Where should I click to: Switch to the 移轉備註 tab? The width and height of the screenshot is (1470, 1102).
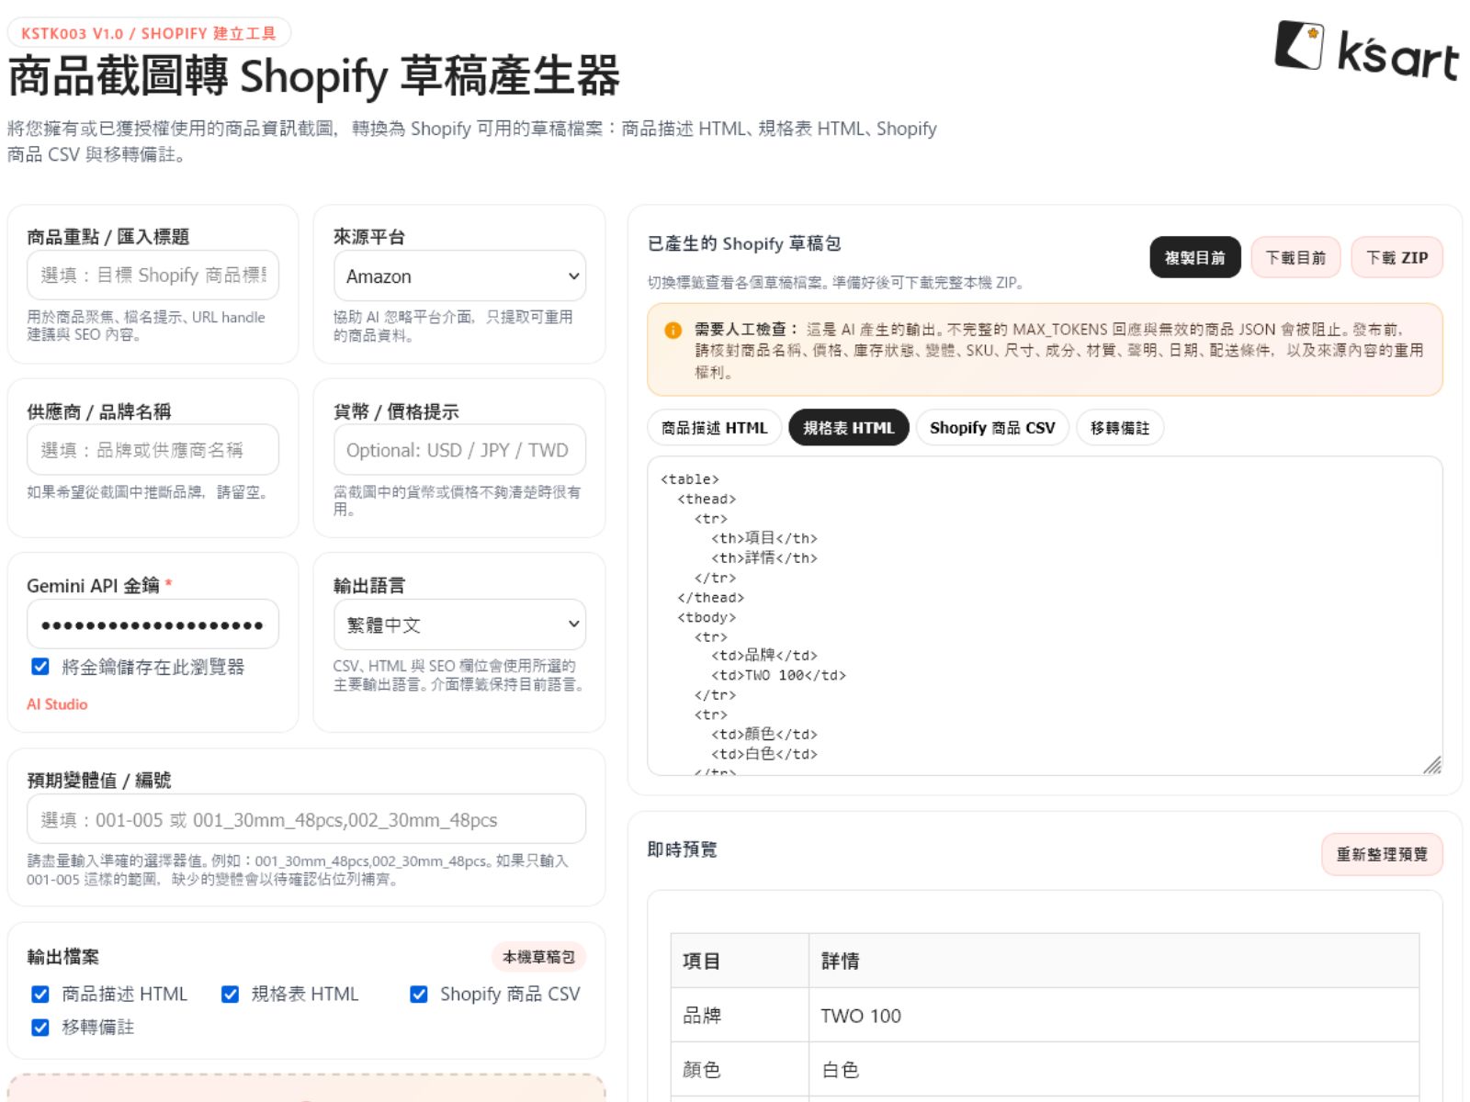[1120, 428]
